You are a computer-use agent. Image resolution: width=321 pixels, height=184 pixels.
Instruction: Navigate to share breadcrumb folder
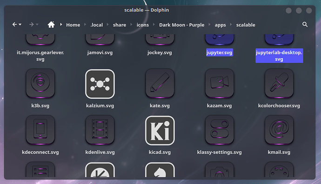(x=120, y=25)
